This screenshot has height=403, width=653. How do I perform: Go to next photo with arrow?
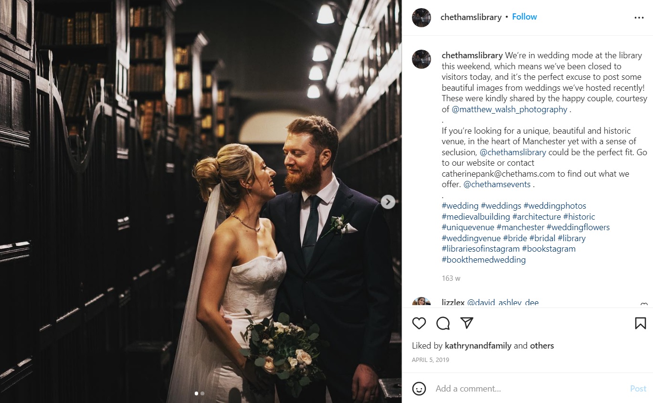tap(388, 201)
